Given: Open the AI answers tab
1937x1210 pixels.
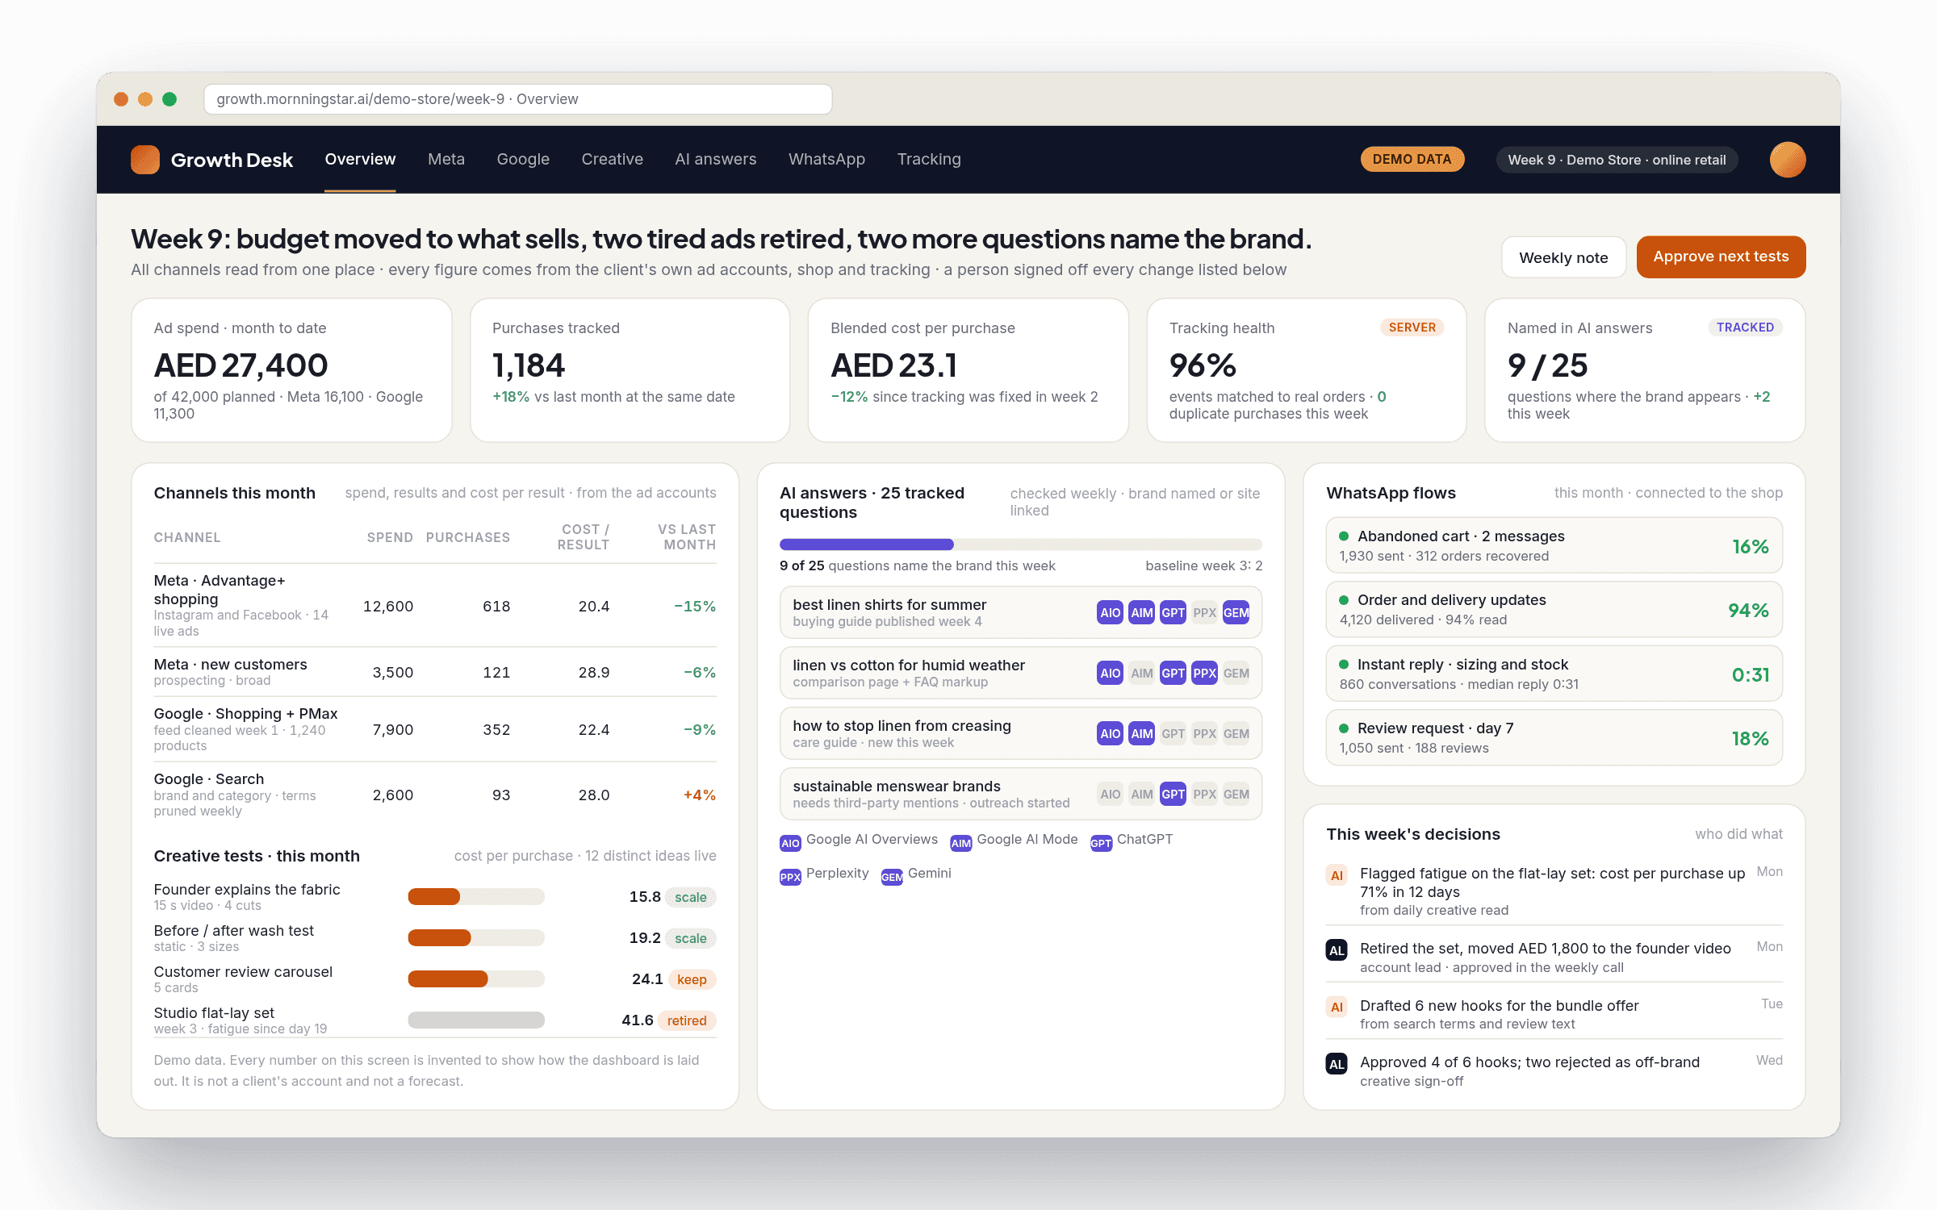Looking at the screenshot, I should [x=716, y=159].
